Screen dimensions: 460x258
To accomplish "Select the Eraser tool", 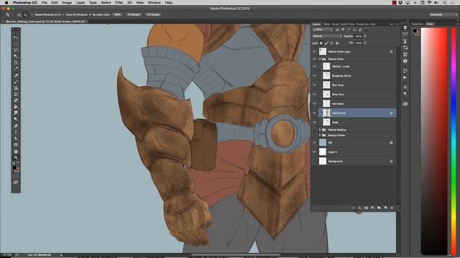I will 16,100.
